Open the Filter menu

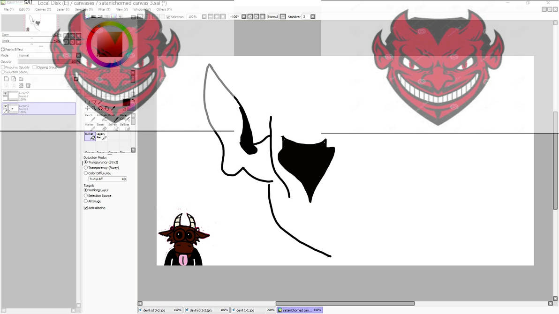tap(104, 10)
